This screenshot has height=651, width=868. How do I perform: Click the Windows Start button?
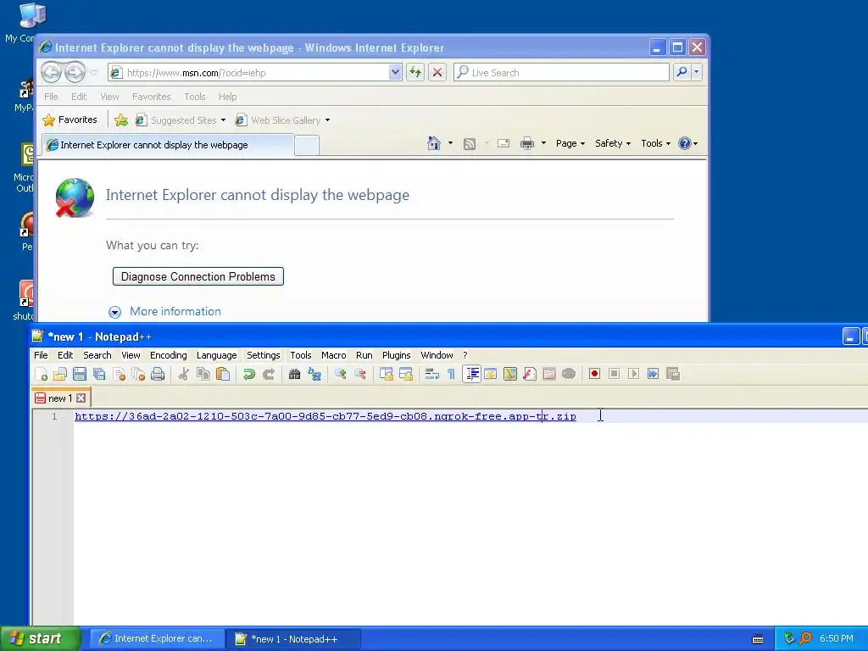(40, 639)
